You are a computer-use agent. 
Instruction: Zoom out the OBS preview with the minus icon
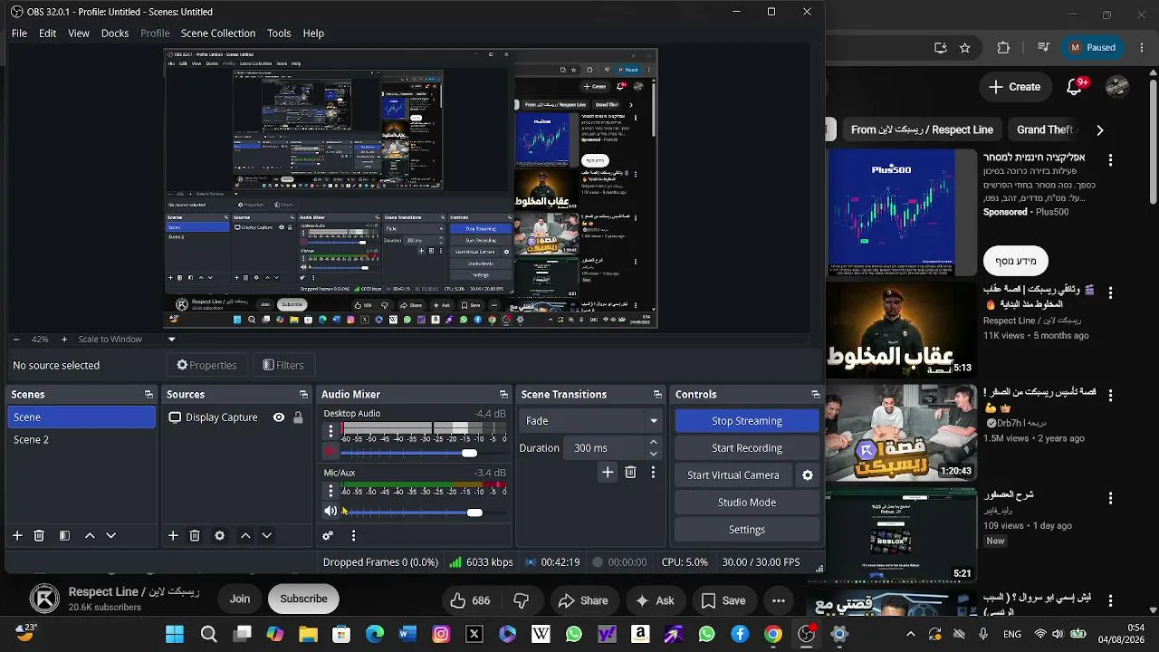15,340
